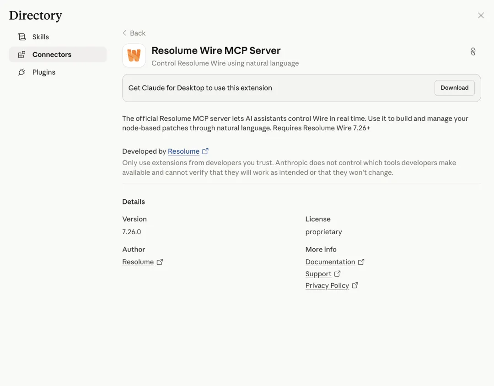Click external-link icon next to Support
The height and width of the screenshot is (386, 494).
[x=337, y=274]
